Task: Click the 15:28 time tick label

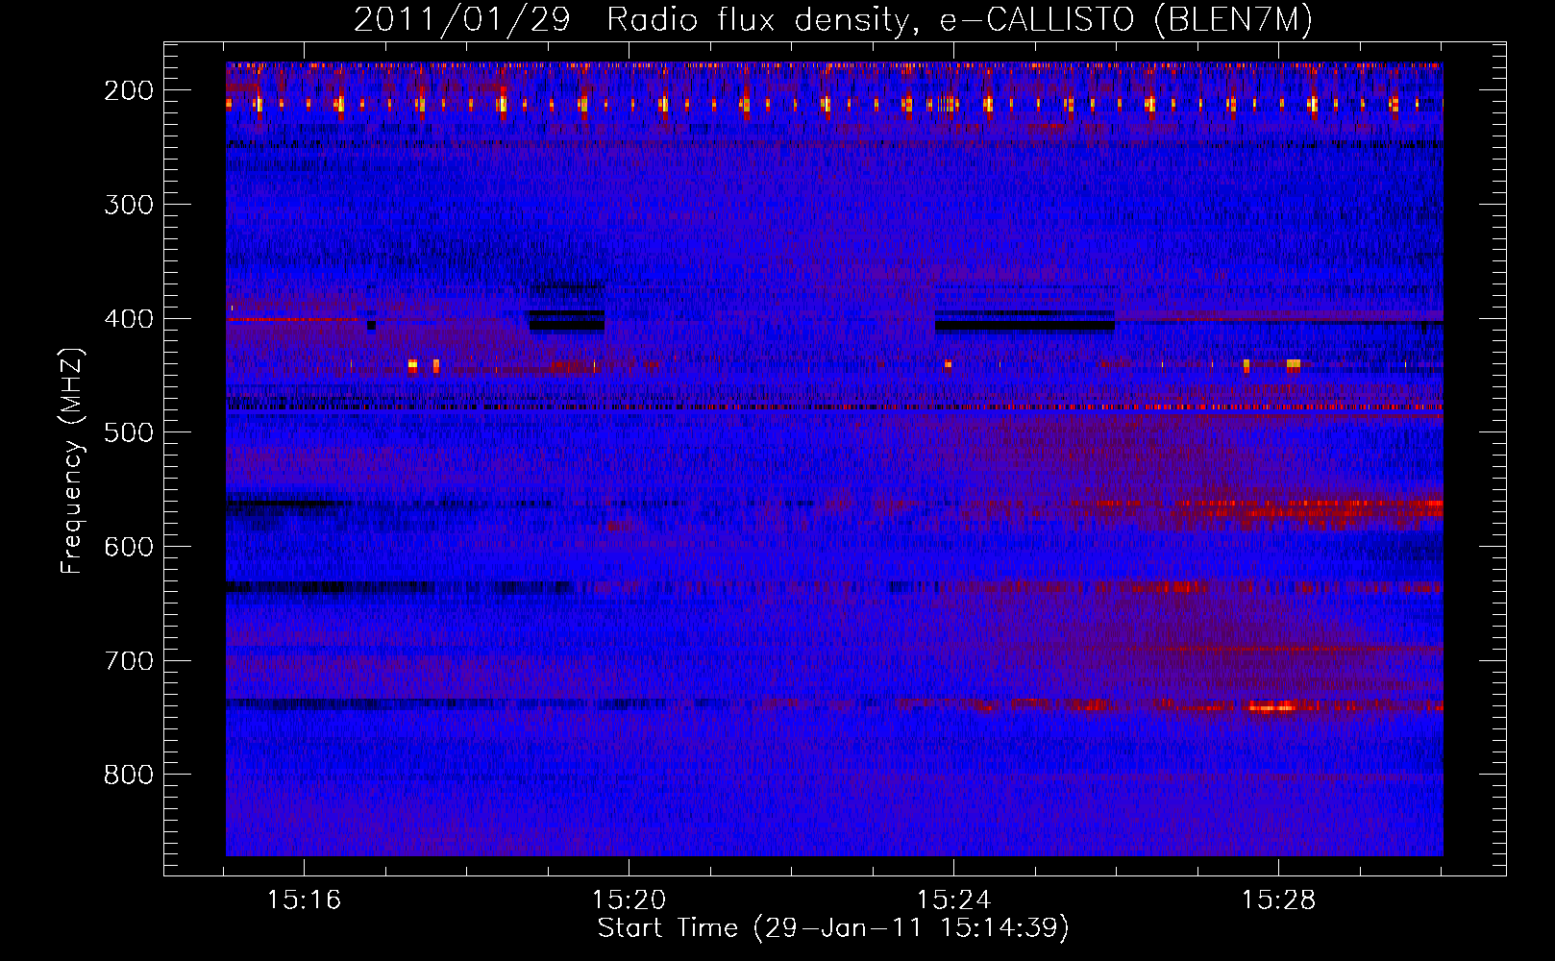Action: click(1278, 900)
